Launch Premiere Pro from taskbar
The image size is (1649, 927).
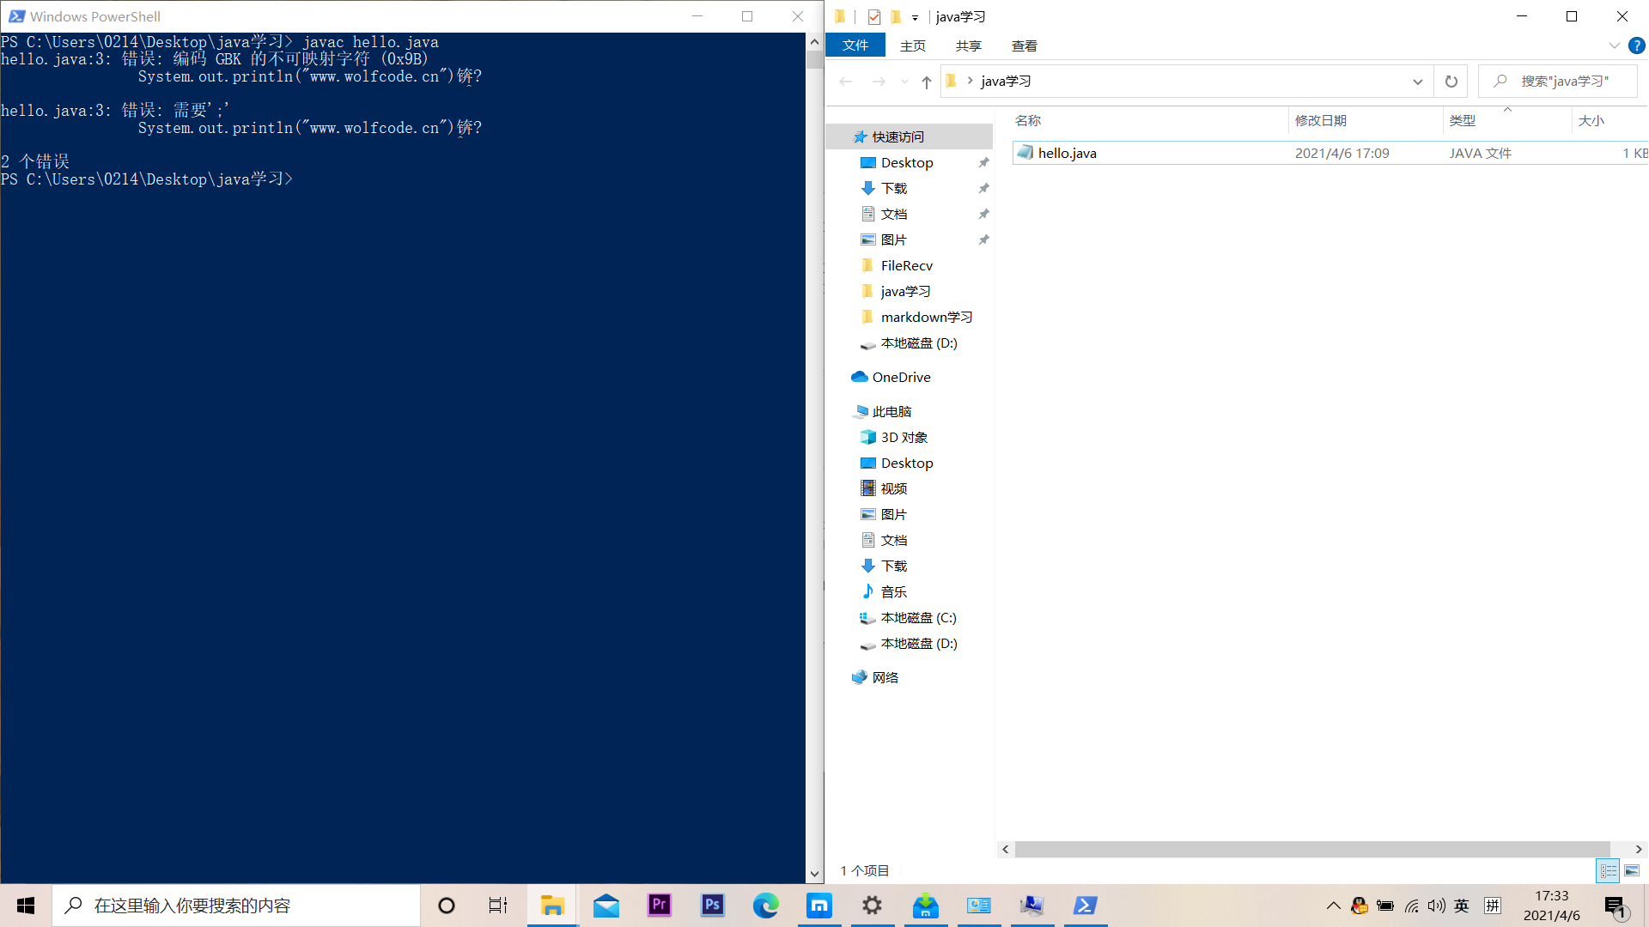pyautogui.click(x=659, y=906)
